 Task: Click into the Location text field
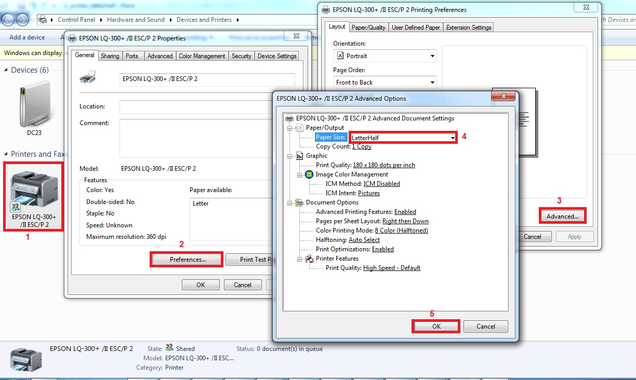tap(197, 106)
